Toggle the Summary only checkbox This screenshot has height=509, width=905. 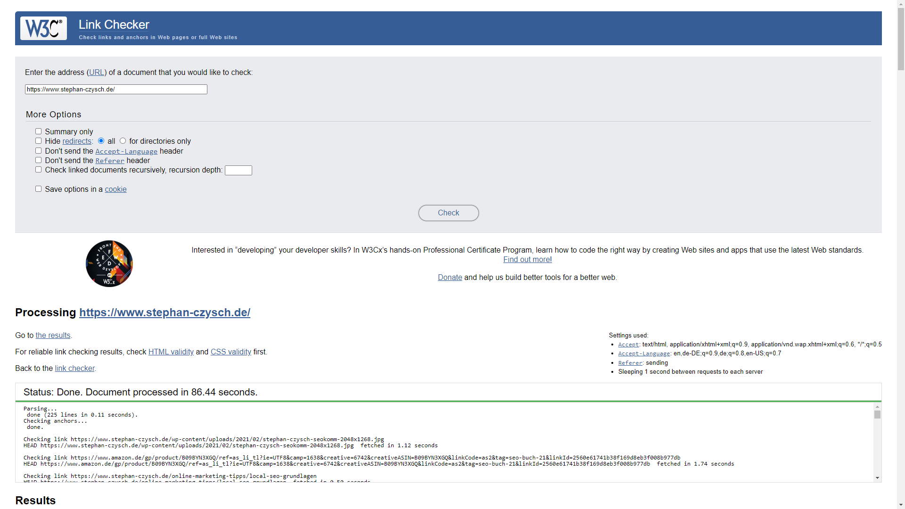pos(38,131)
